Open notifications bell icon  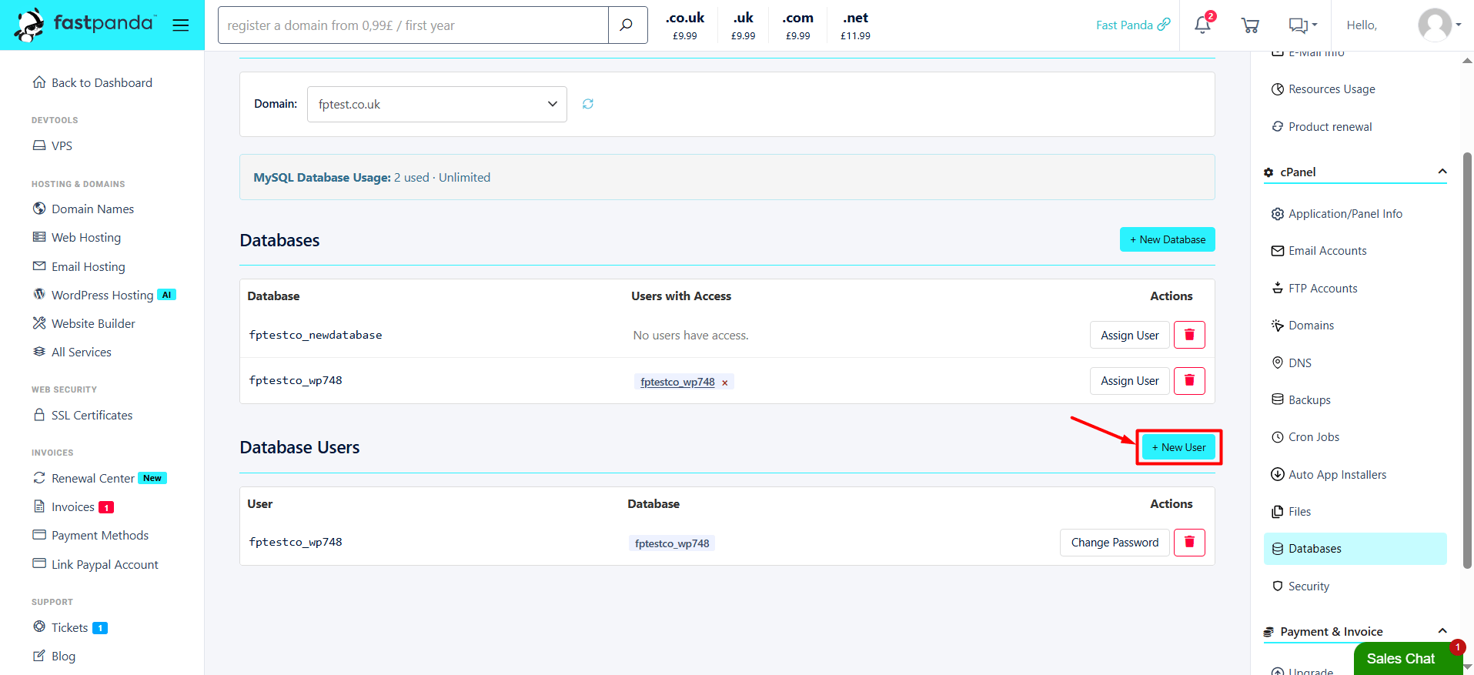coord(1202,25)
